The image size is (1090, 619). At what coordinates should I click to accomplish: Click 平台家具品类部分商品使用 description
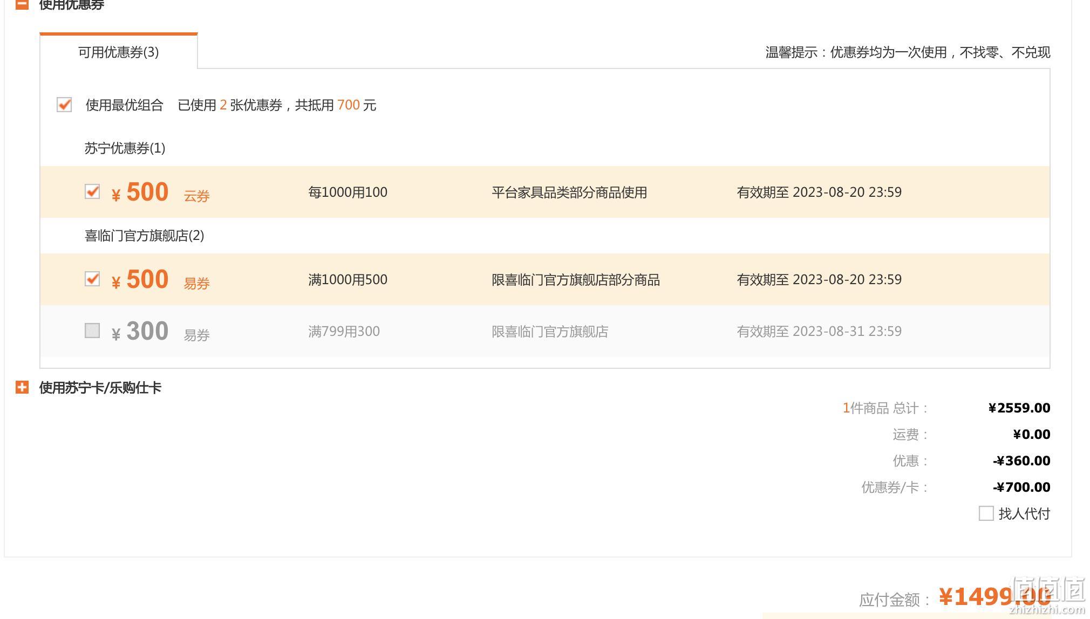pyautogui.click(x=569, y=192)
